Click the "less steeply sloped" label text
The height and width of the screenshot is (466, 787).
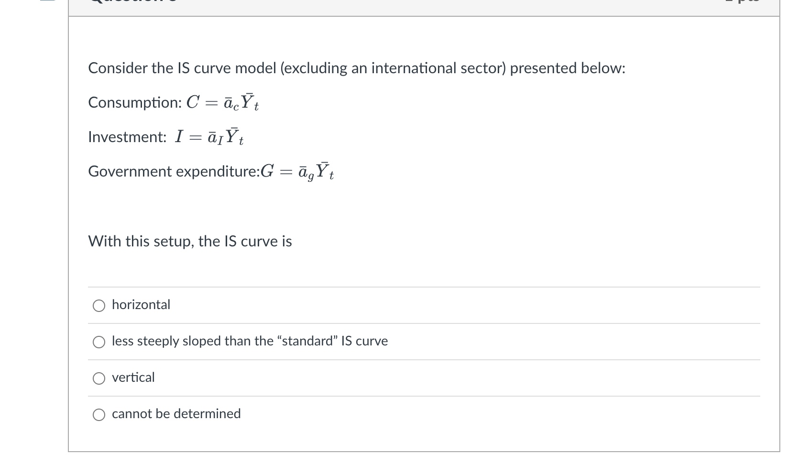coord(249,341)
